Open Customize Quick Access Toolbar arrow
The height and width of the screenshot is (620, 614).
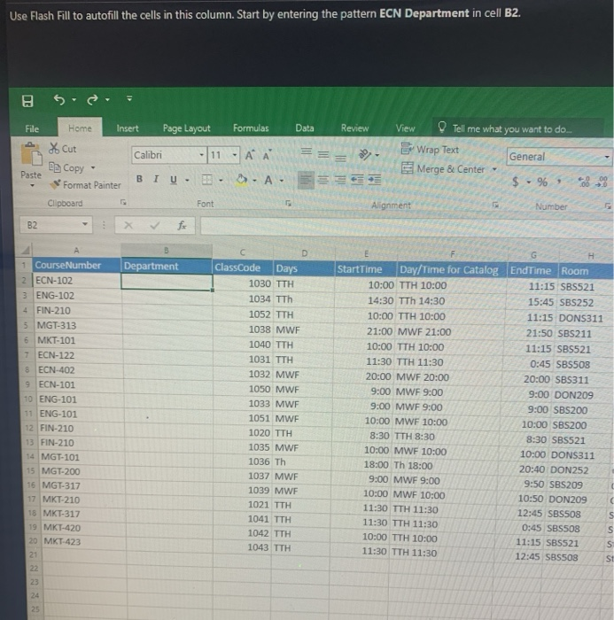[129, 99]
